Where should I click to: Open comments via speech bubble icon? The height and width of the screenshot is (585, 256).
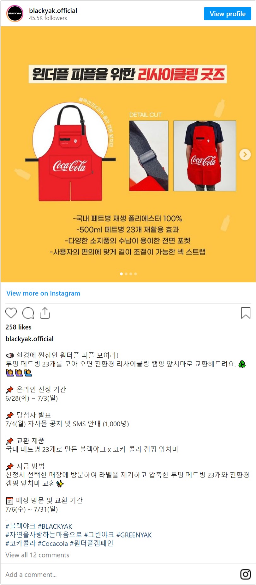click(28, 313)
